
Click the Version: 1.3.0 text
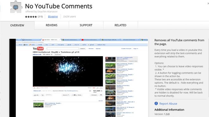pyautogui.click(x=162, y=114)
